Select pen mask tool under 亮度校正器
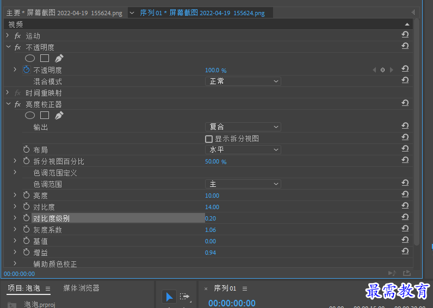 (59, 115)
